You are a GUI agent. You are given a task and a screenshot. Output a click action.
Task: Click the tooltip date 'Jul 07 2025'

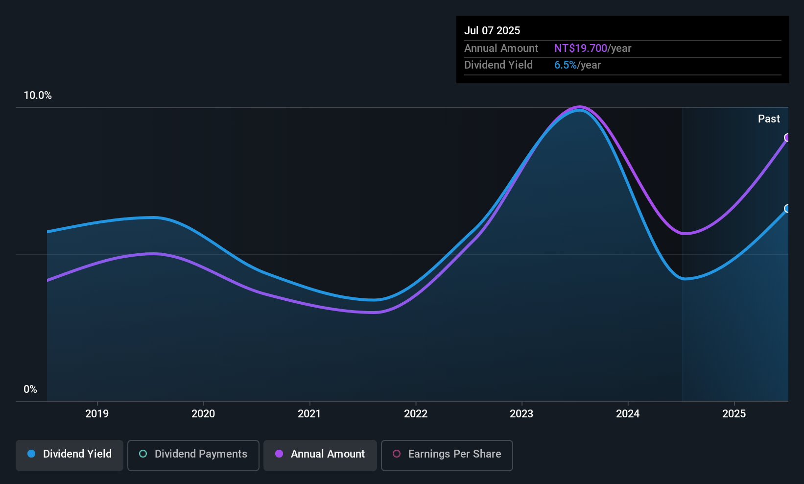pos(492,30)
